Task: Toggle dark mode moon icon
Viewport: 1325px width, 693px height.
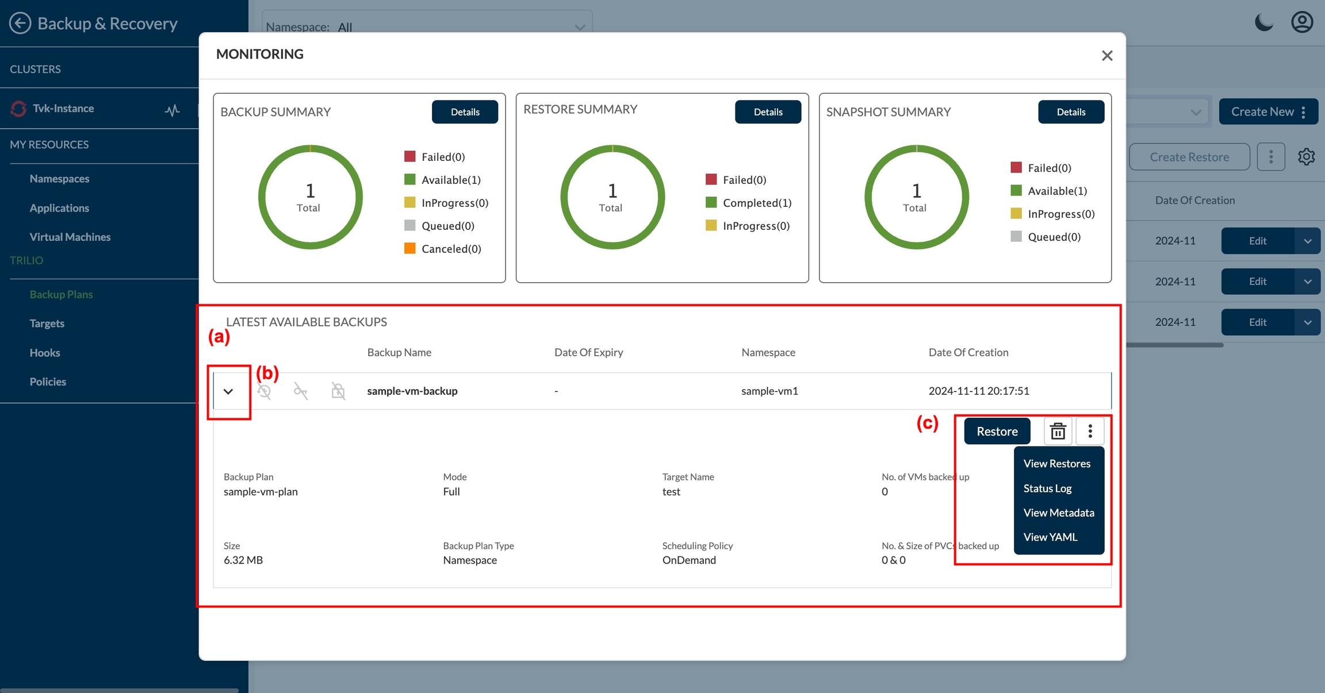Action: [1263, 23]
